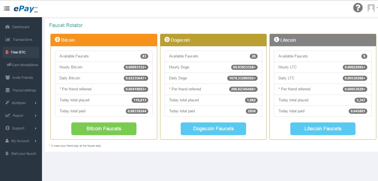Image resolution: width=378 pixels, height=181 pixels.
Task: Click the Hourly Bitcoin row label
Action: 71,67
